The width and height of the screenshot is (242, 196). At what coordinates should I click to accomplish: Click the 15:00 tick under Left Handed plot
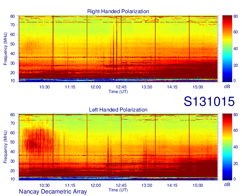tap(198, 185)
